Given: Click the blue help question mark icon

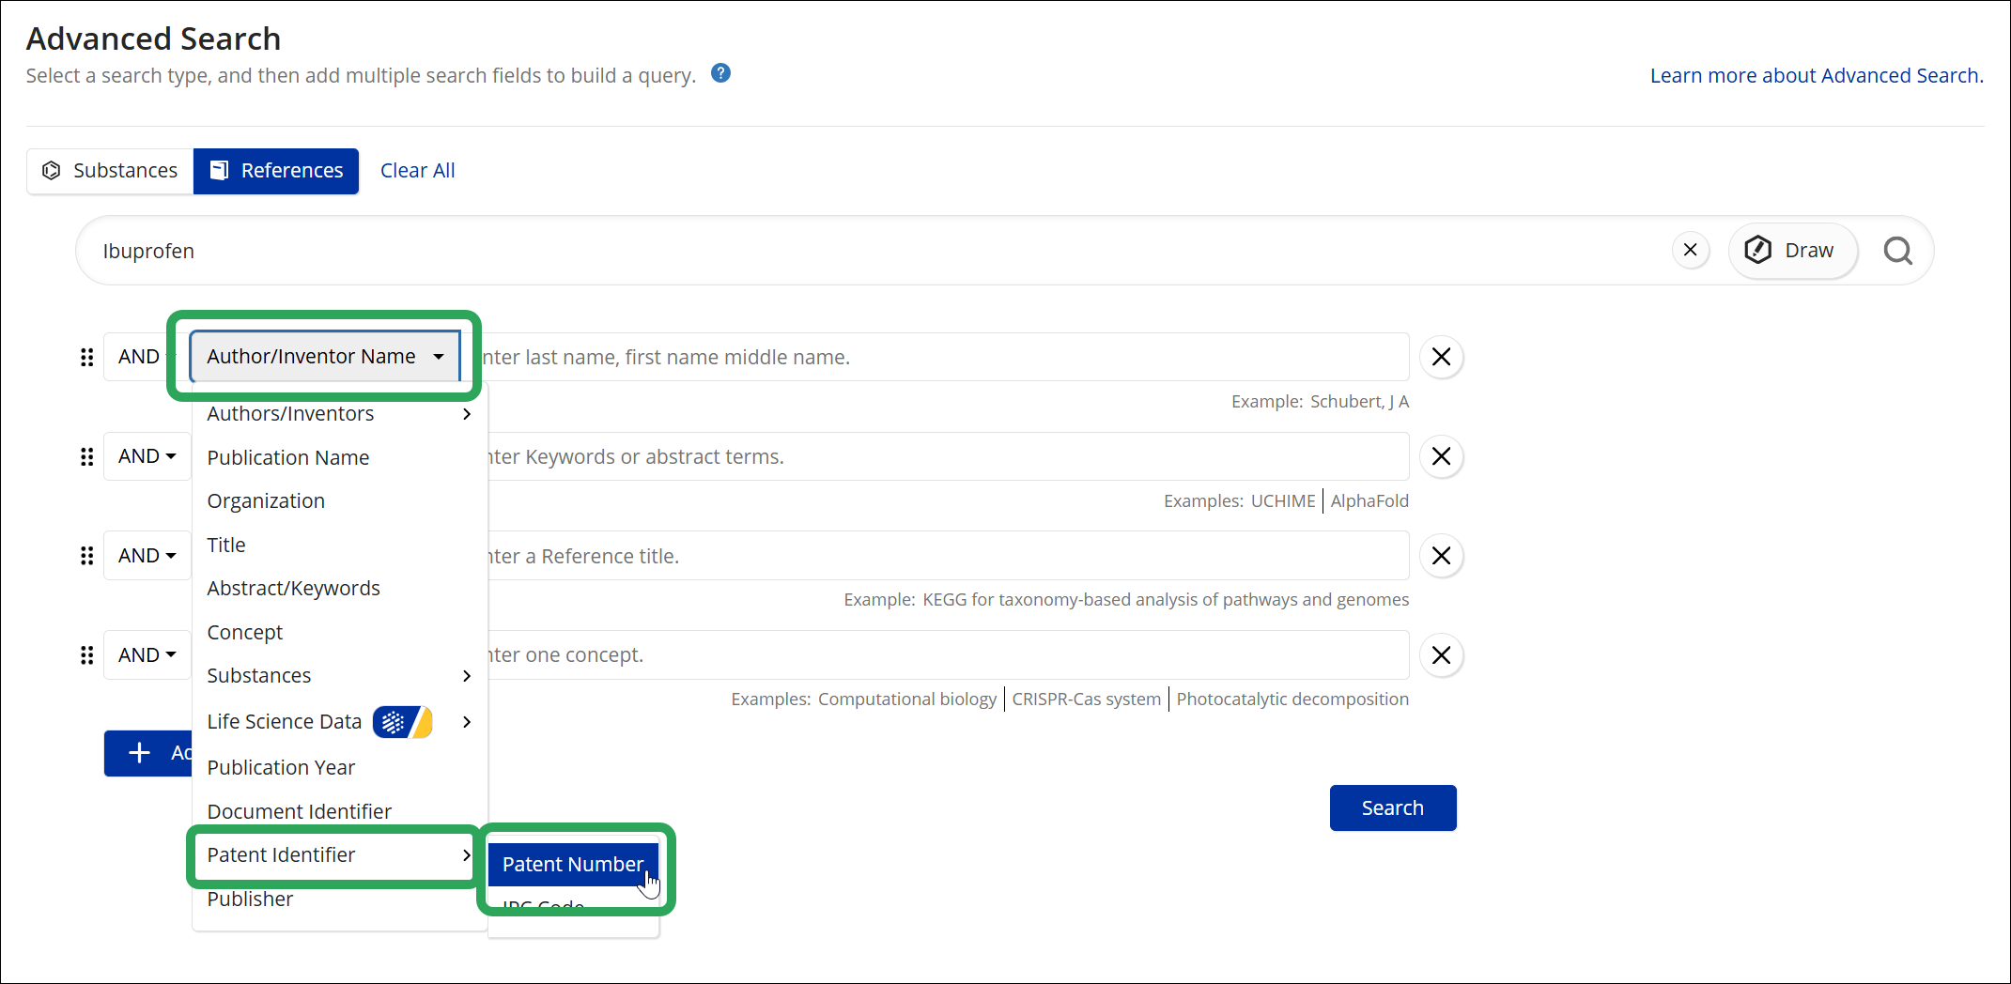Looking at the screenshot, I should (x=720, y=73).
